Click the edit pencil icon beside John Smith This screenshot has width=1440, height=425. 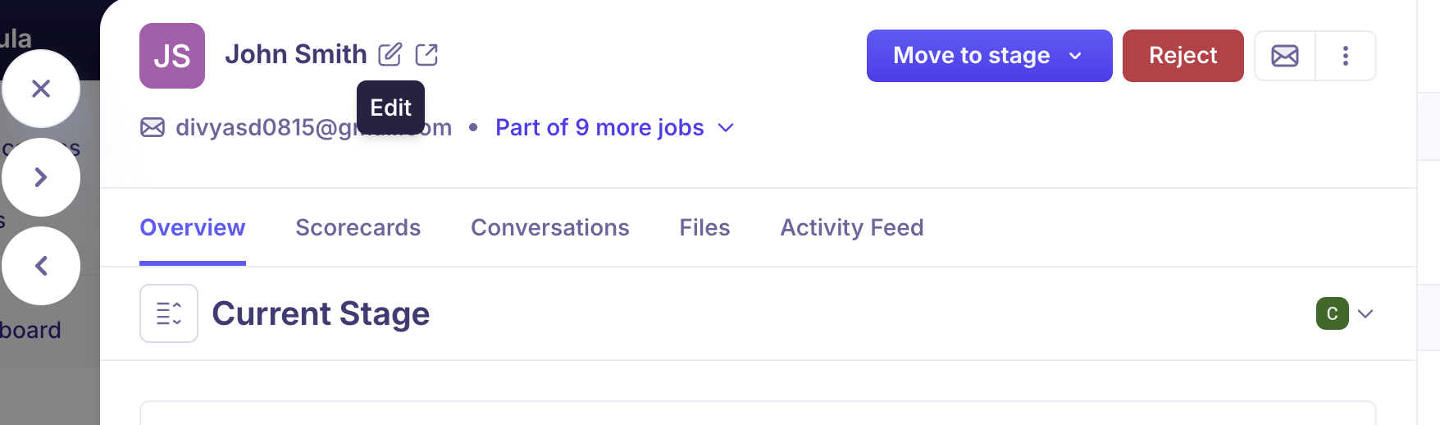tap(390, 55)
